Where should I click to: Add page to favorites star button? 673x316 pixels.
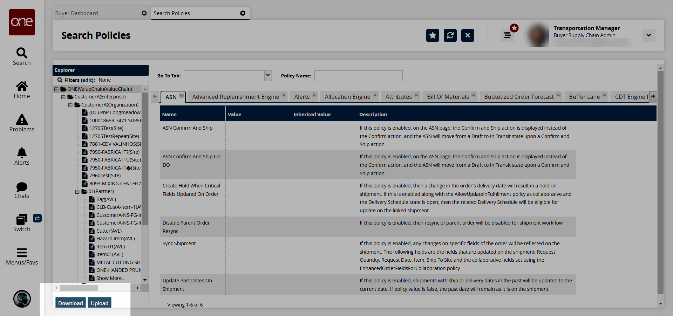[433, 35]
